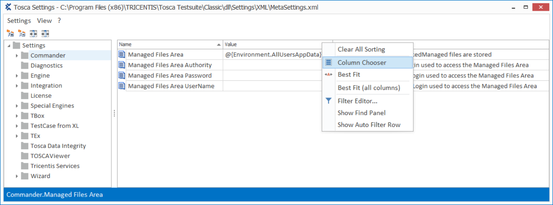553x205 pixels.
Task: Click the widen columns toolbar icon
Action: [x=34, y=34]
